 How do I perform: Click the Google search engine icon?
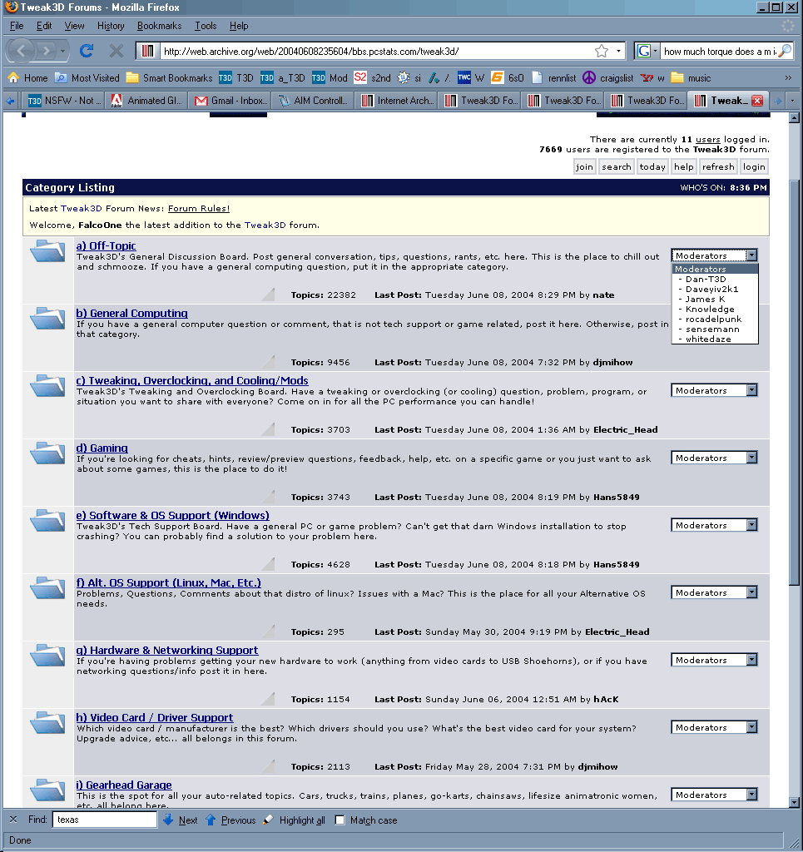click(x=644, y=51)
